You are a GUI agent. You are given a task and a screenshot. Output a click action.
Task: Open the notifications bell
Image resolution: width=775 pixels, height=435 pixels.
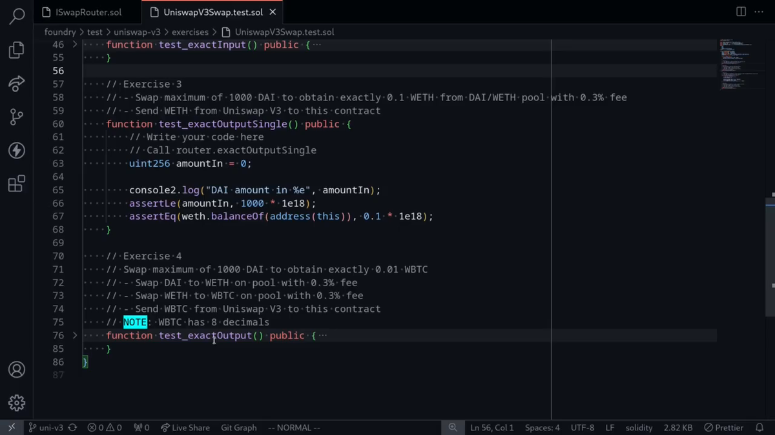tap(759, 427)
